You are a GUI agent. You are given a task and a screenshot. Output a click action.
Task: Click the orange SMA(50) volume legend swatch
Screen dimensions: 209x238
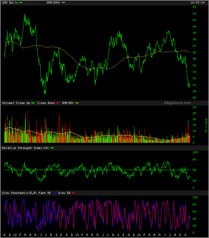(x=77, y=103)
